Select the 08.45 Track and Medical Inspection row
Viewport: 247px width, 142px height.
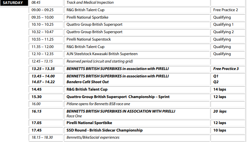137,3
